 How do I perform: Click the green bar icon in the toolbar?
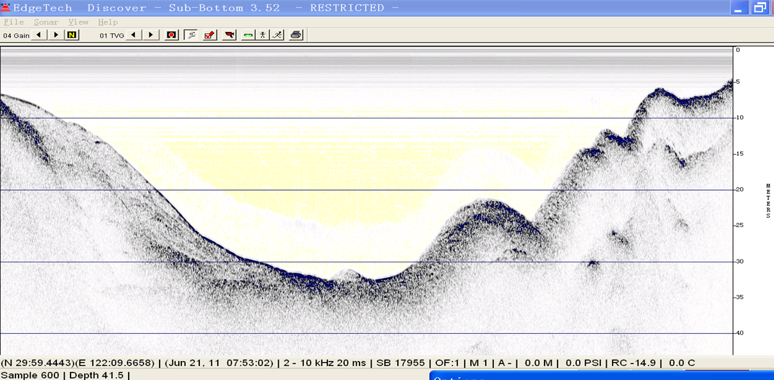248,35
